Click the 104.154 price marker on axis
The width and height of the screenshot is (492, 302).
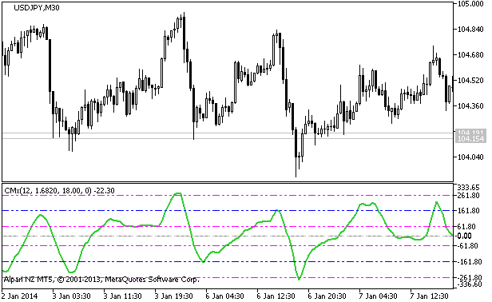[470, 139]
